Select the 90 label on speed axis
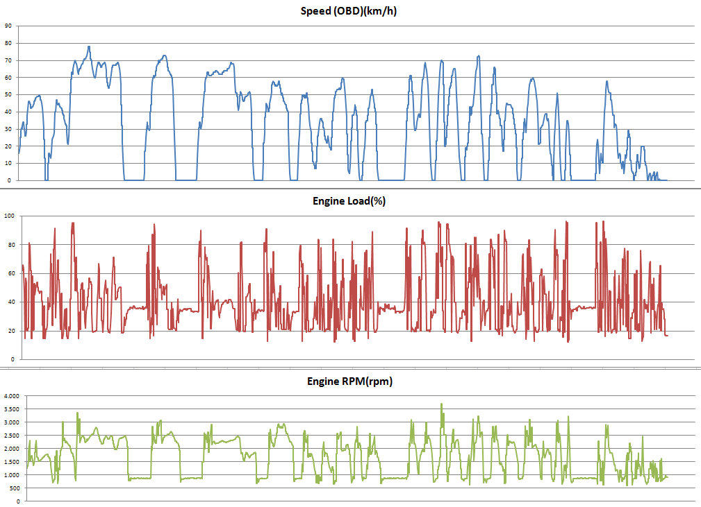This screenshot has width=701, height=507. [x=8, y=26]
